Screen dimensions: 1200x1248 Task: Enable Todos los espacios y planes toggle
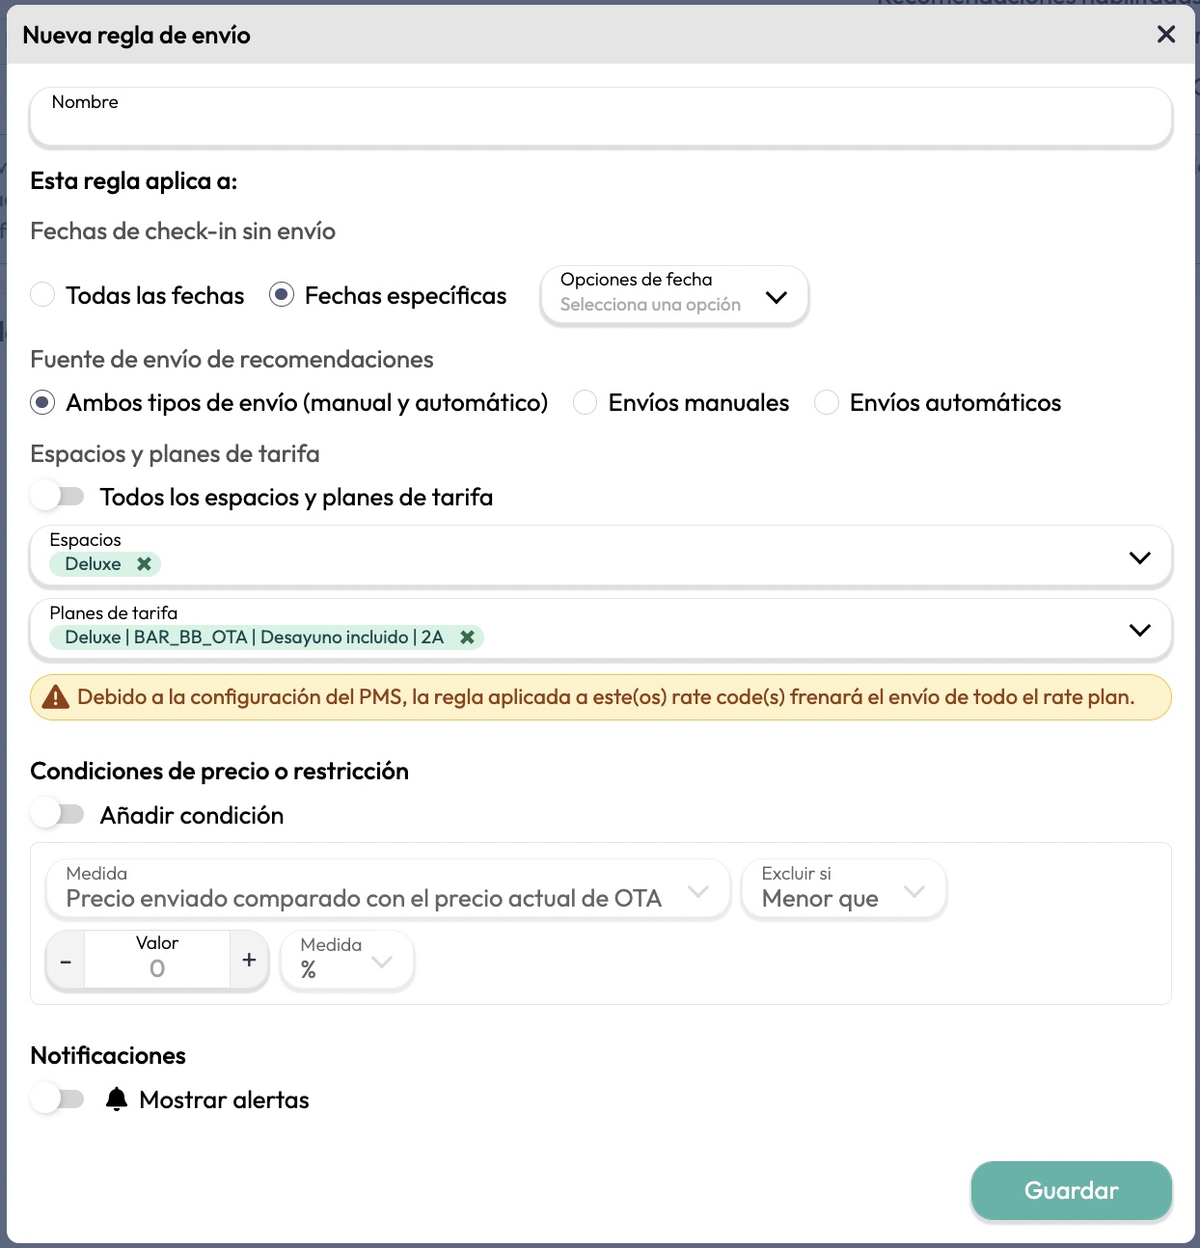[x=58, y=497]
